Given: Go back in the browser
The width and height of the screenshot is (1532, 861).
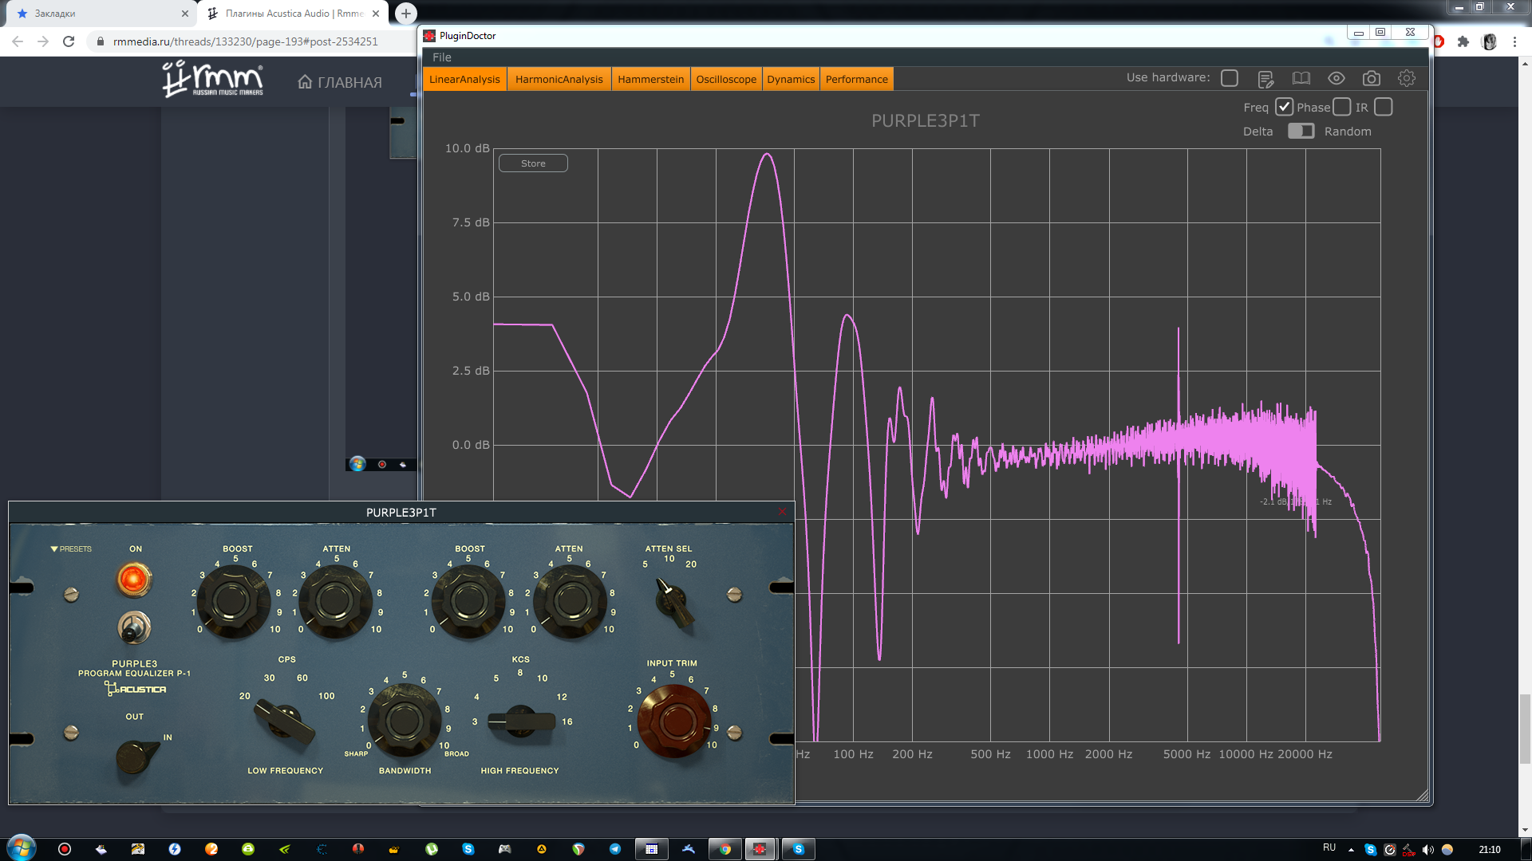Looking at the screenshot, I should point(18,41).
